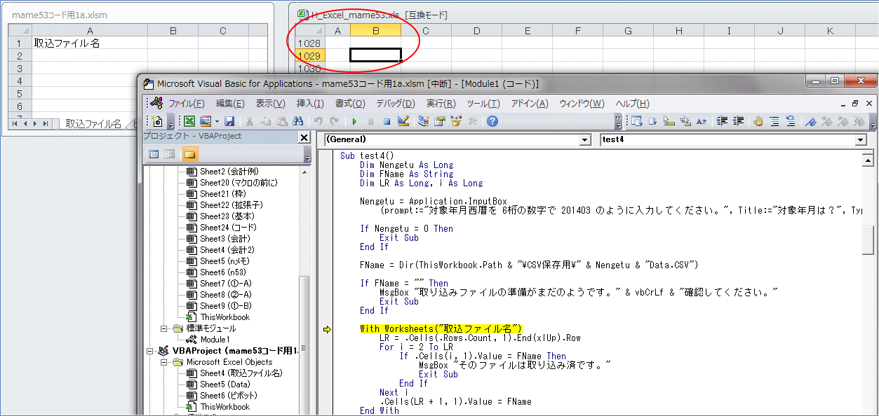Open the 挿入(I) menu
The height and width of the screenshot is (416, 879).
[310, 104]
